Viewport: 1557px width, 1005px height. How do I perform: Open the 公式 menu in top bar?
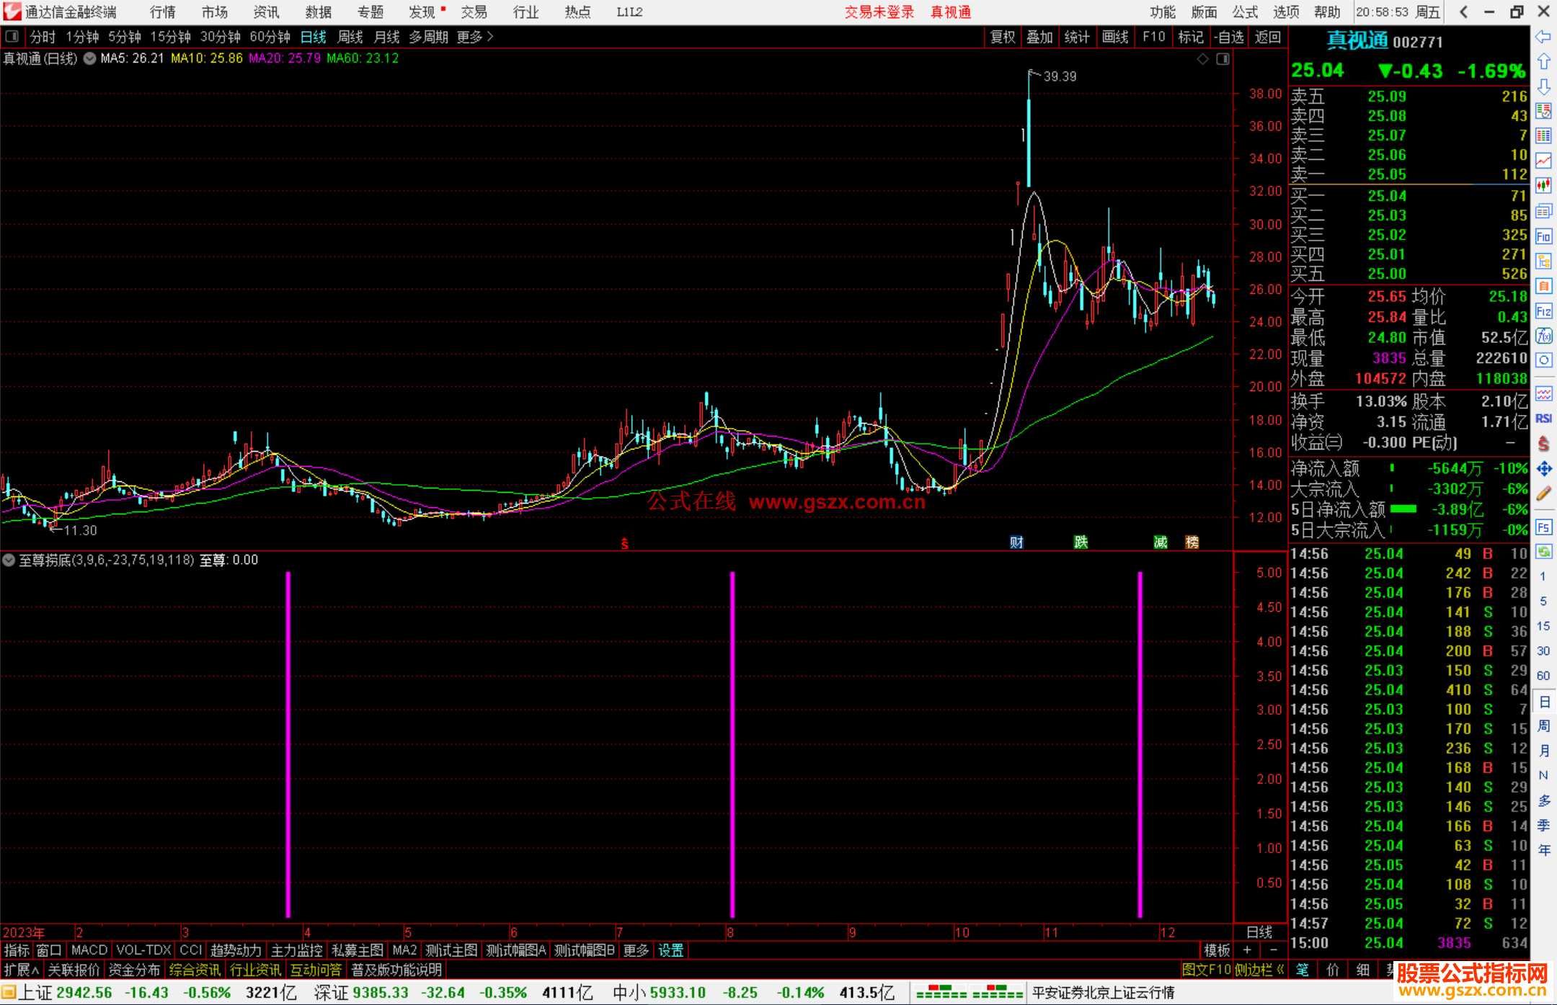(1244, 12)
